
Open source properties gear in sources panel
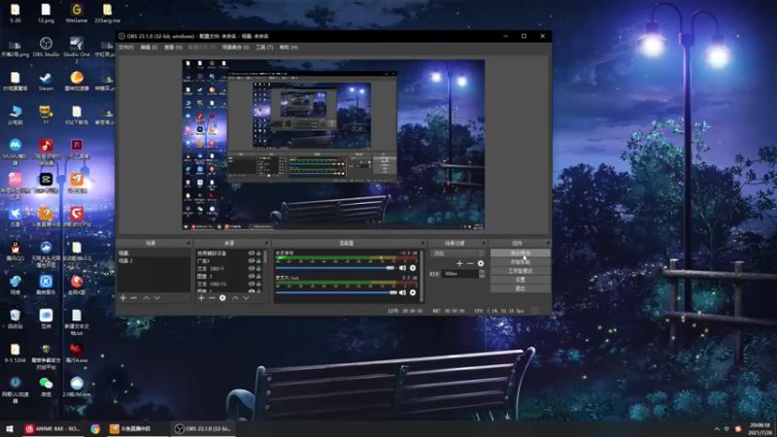pyautogui.click(x=222, y=298)
